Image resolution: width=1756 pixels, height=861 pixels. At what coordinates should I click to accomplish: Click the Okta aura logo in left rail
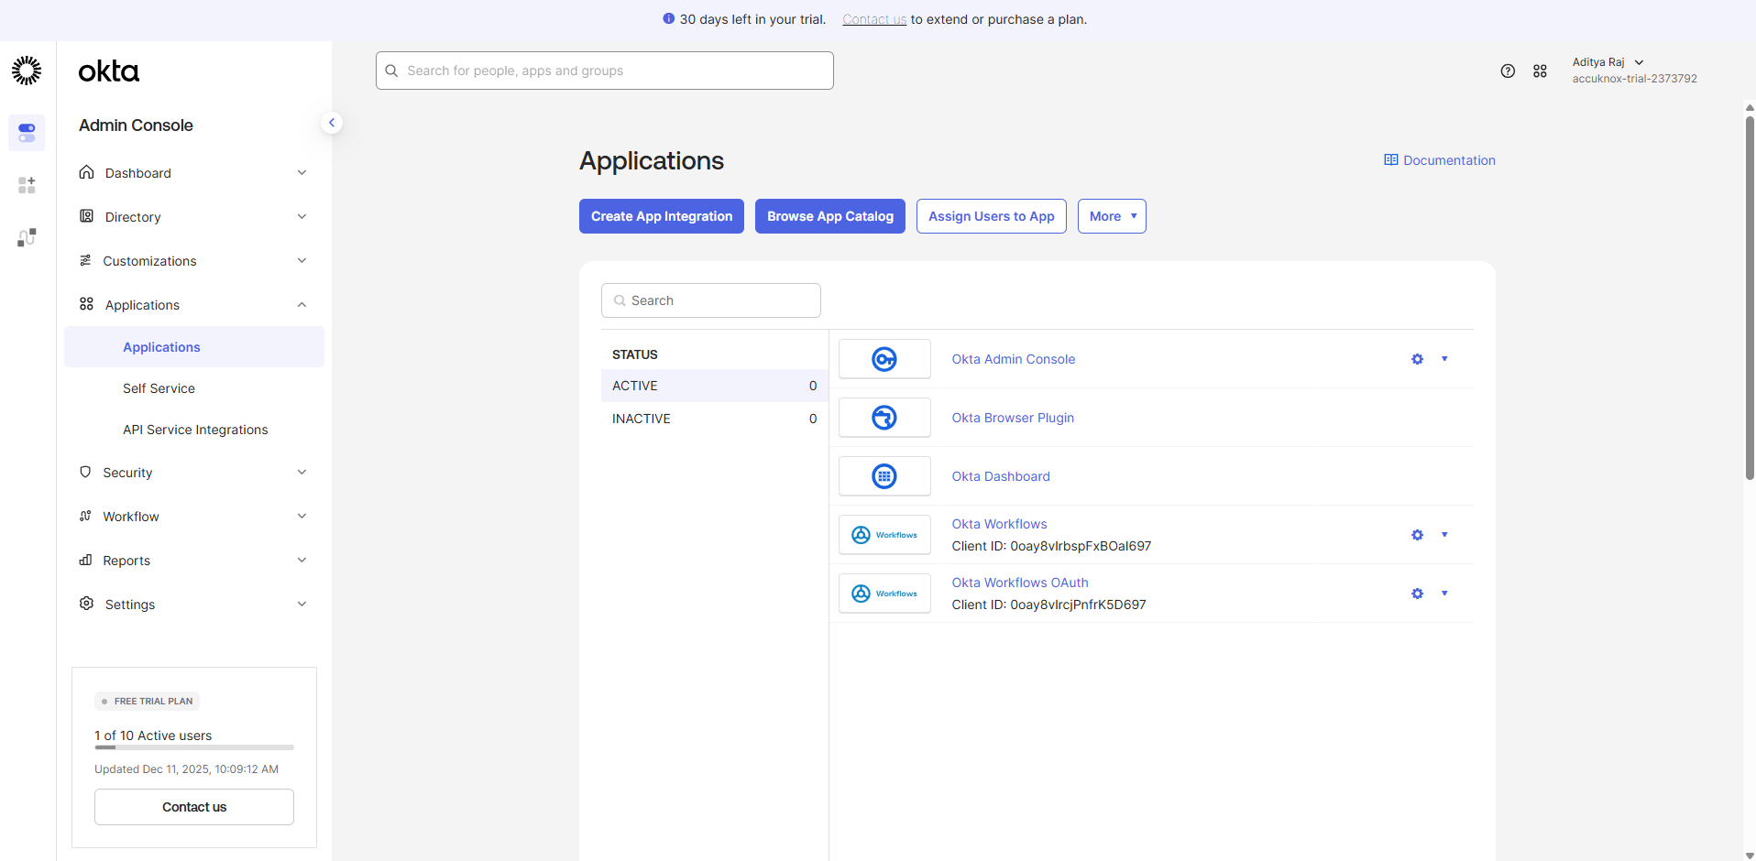click(x=27, y=71)
